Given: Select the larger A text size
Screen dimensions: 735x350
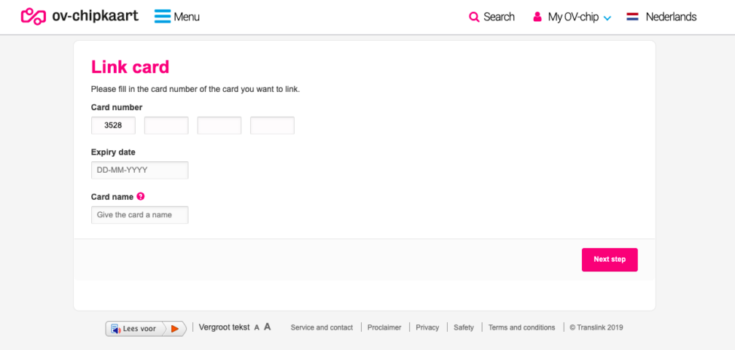Looking at the screenshot, I should pos(268,327).
